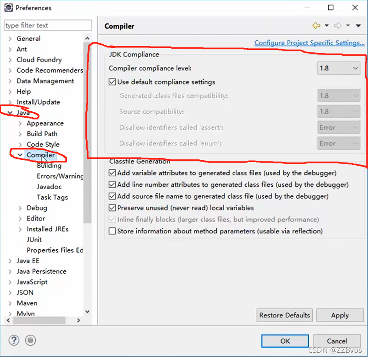Click the OK button
Image resolution: width=368 pixels, height=357 pixels.
pyautogui.click(x=285, y=341)
